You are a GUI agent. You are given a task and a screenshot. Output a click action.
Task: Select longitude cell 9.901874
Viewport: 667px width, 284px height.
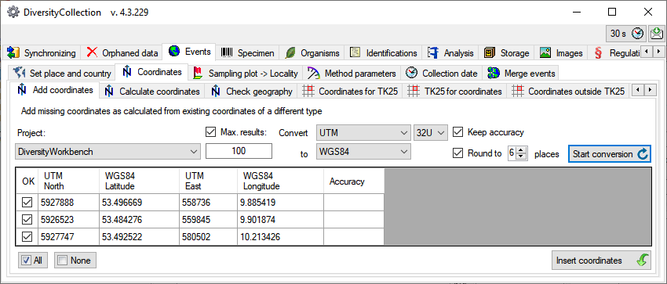[x=281, y=220]
